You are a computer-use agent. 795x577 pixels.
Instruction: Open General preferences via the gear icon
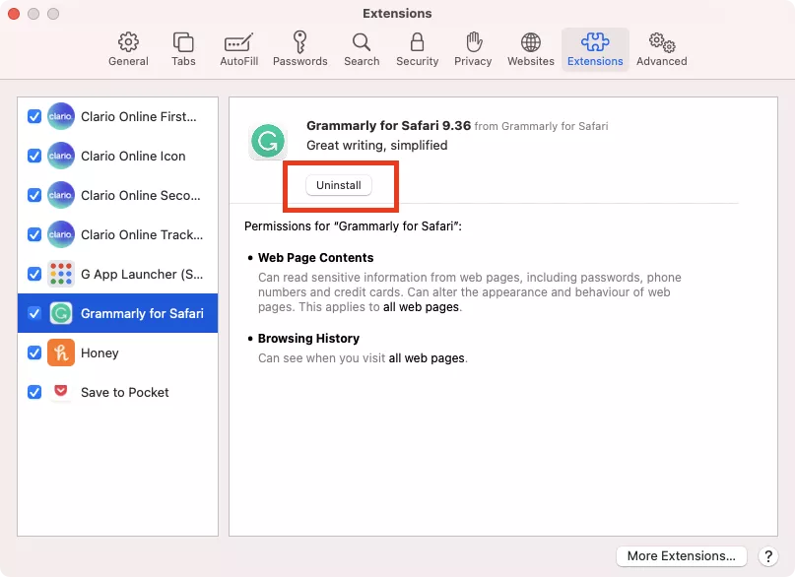pos(127,48)
